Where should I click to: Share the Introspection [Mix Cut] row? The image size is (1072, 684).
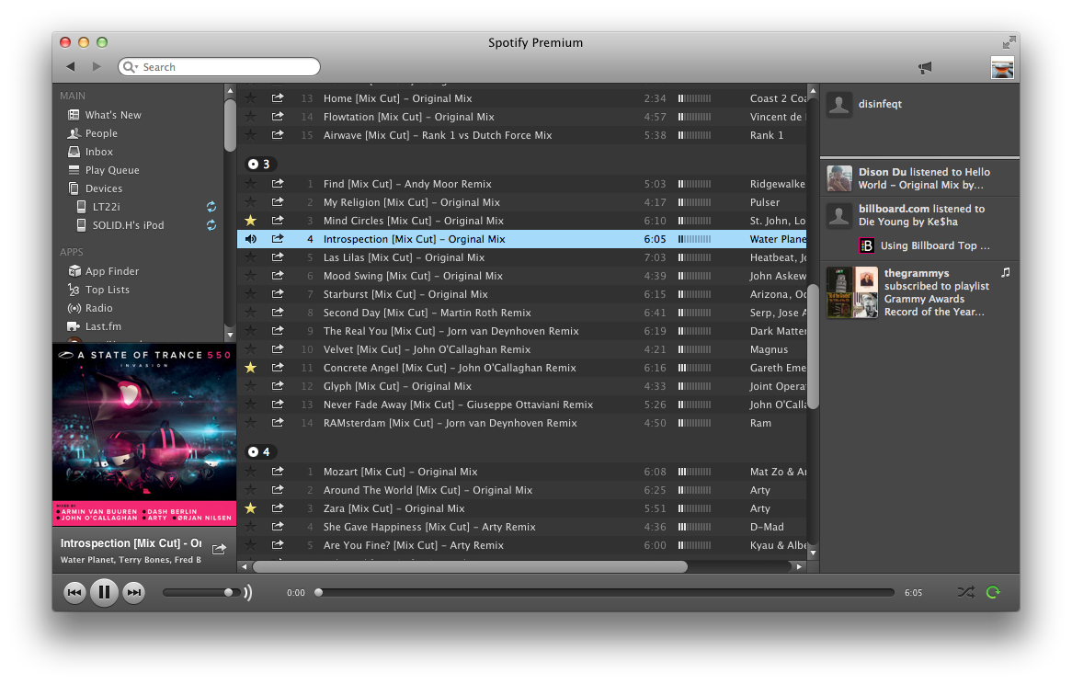tap(278, 238)
